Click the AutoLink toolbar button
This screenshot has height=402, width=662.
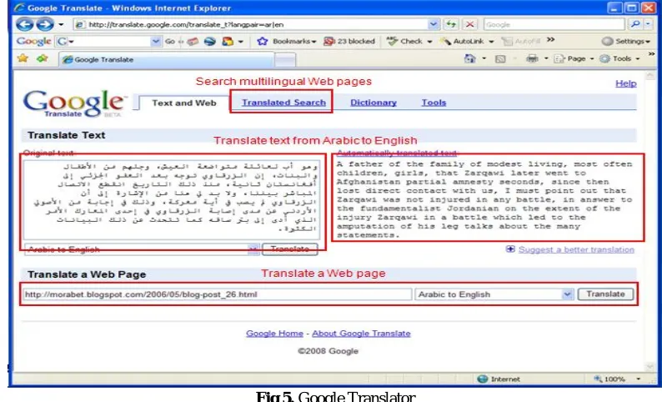pyautogui.click(x=462, y=42)
